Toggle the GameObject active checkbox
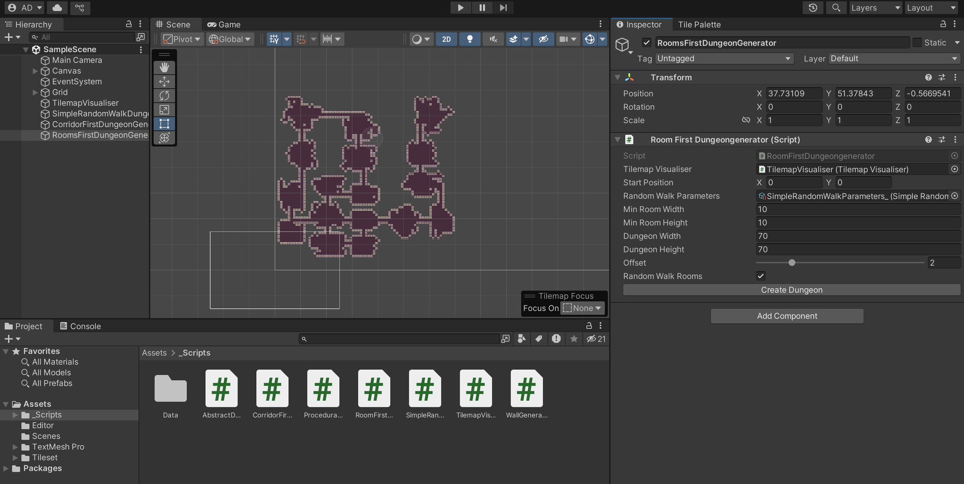The image size is (964, 484). point(647,43)
